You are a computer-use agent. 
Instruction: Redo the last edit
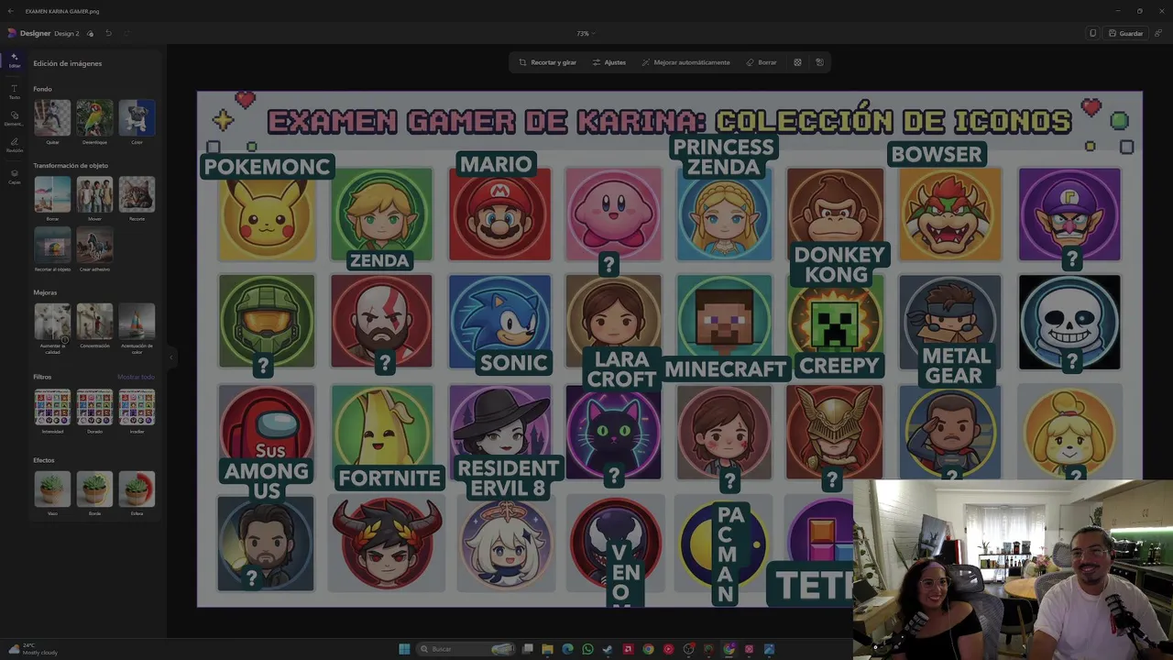tap(126, 33)
